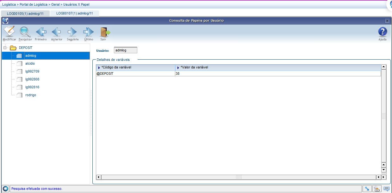
Task: Select rodrigo in the user tree
Action: 31,95
